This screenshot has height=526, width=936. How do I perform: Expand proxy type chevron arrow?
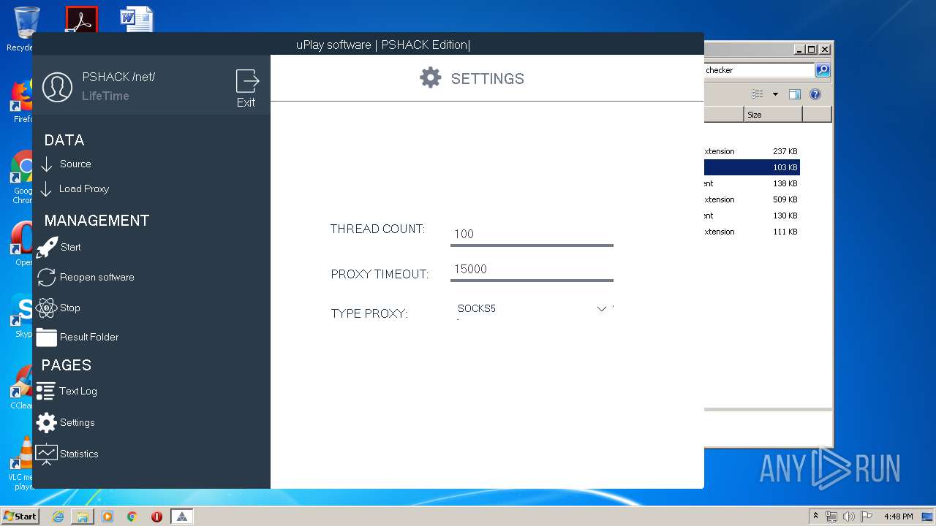point(602,309)
